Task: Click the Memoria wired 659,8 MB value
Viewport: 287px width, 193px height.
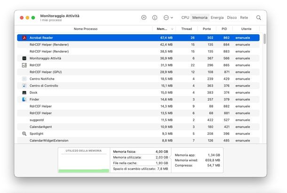Action: point(213,160)
